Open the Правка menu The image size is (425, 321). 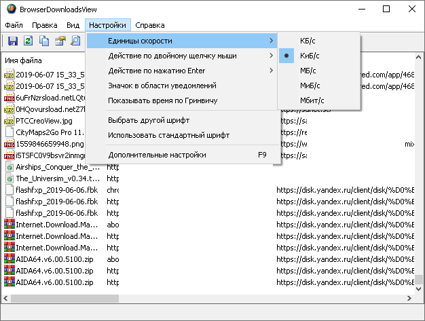[44, 25]
